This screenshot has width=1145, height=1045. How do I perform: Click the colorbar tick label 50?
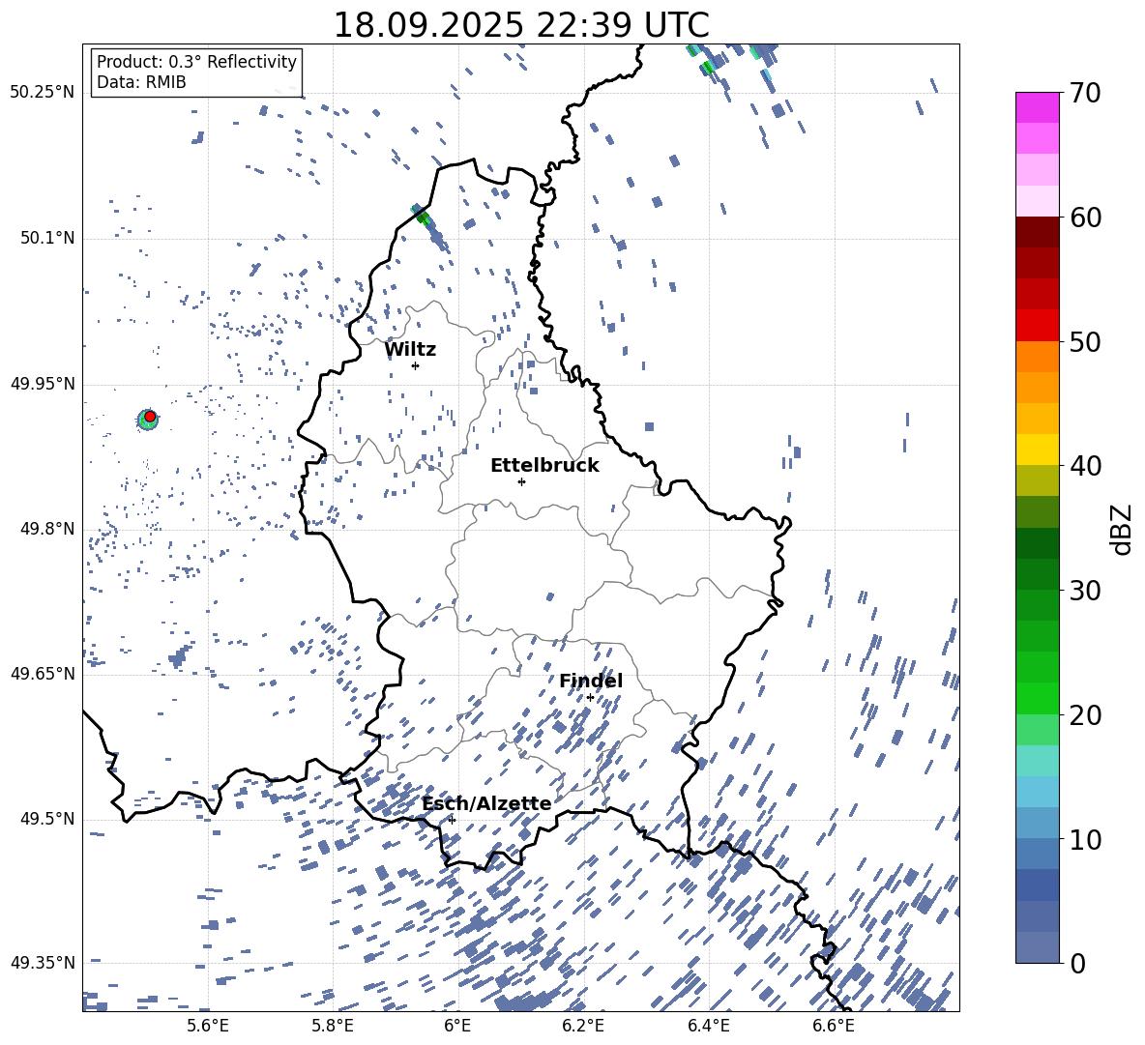point(1085,341)
